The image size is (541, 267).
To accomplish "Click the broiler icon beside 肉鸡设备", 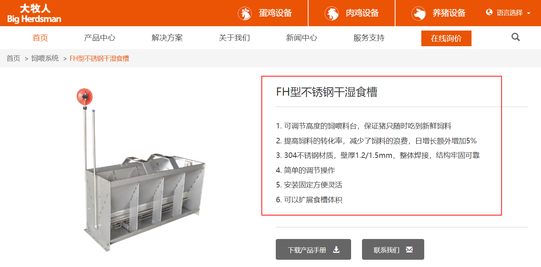I will point(332,13).
